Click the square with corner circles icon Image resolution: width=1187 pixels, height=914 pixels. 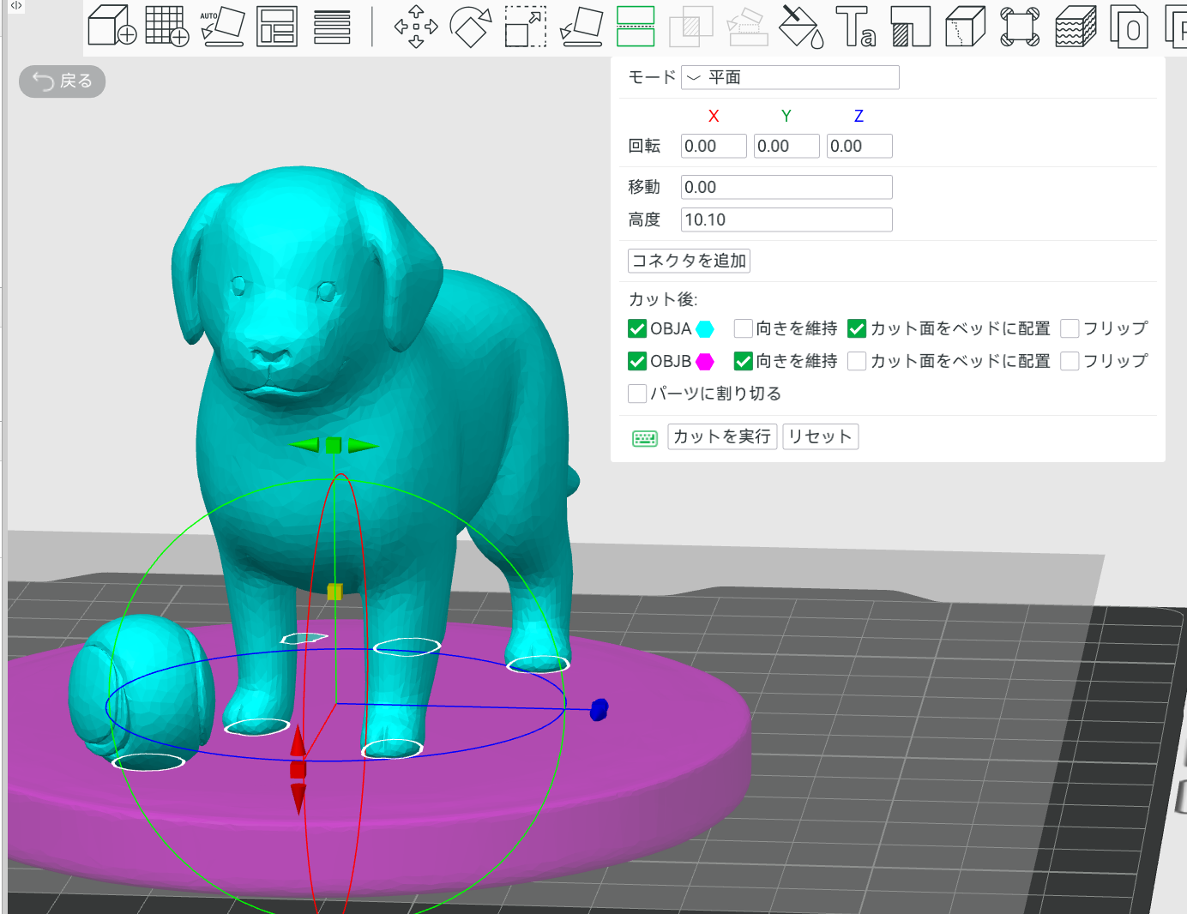pyautogui.click(x=1021, y=27)
